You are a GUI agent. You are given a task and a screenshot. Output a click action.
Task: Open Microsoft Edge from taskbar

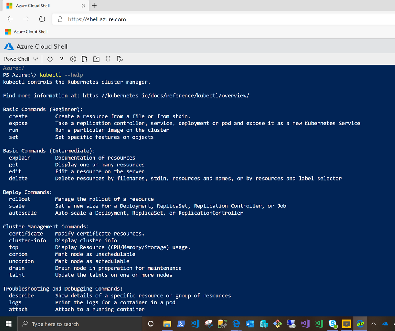[x=236, y=324]
